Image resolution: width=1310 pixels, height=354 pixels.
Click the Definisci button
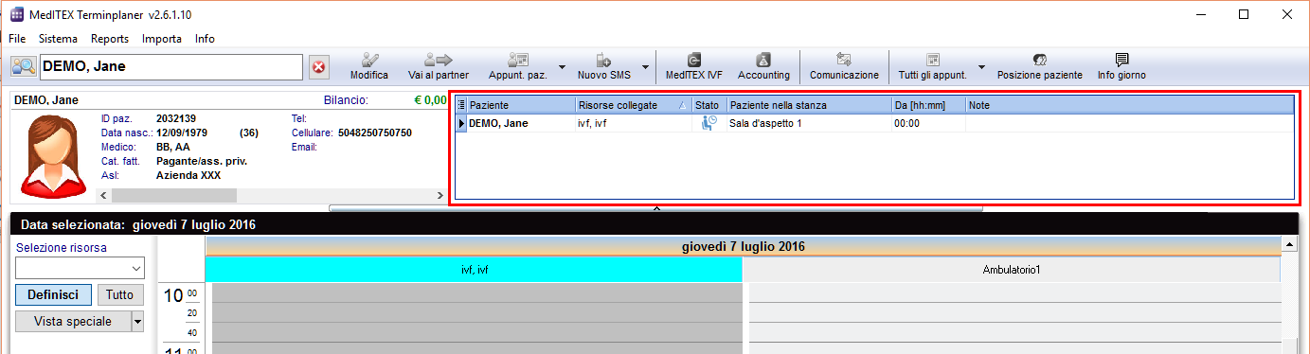pyautogui.click(x=54, y=294)
